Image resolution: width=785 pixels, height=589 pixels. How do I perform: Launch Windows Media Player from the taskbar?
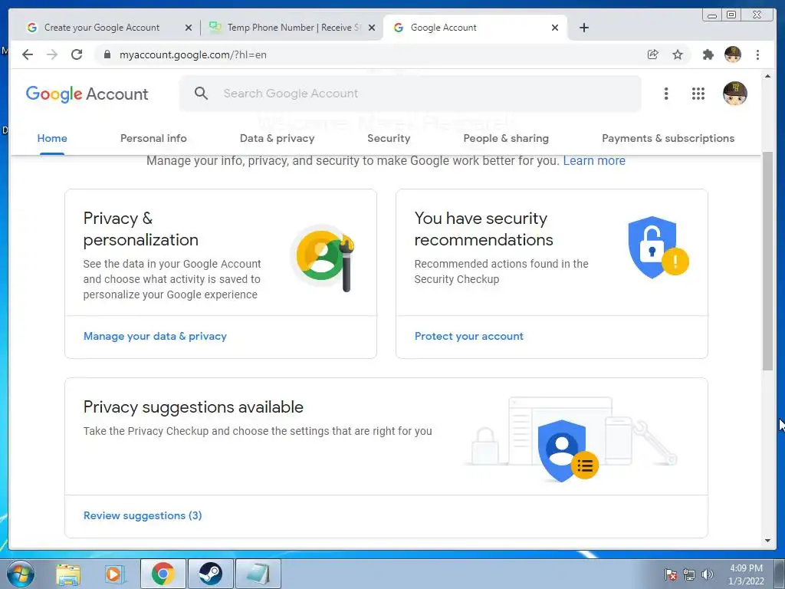click(113, 574)
